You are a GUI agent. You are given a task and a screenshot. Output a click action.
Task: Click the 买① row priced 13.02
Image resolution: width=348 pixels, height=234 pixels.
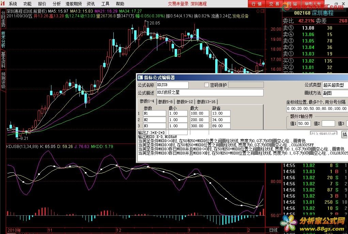315,61
